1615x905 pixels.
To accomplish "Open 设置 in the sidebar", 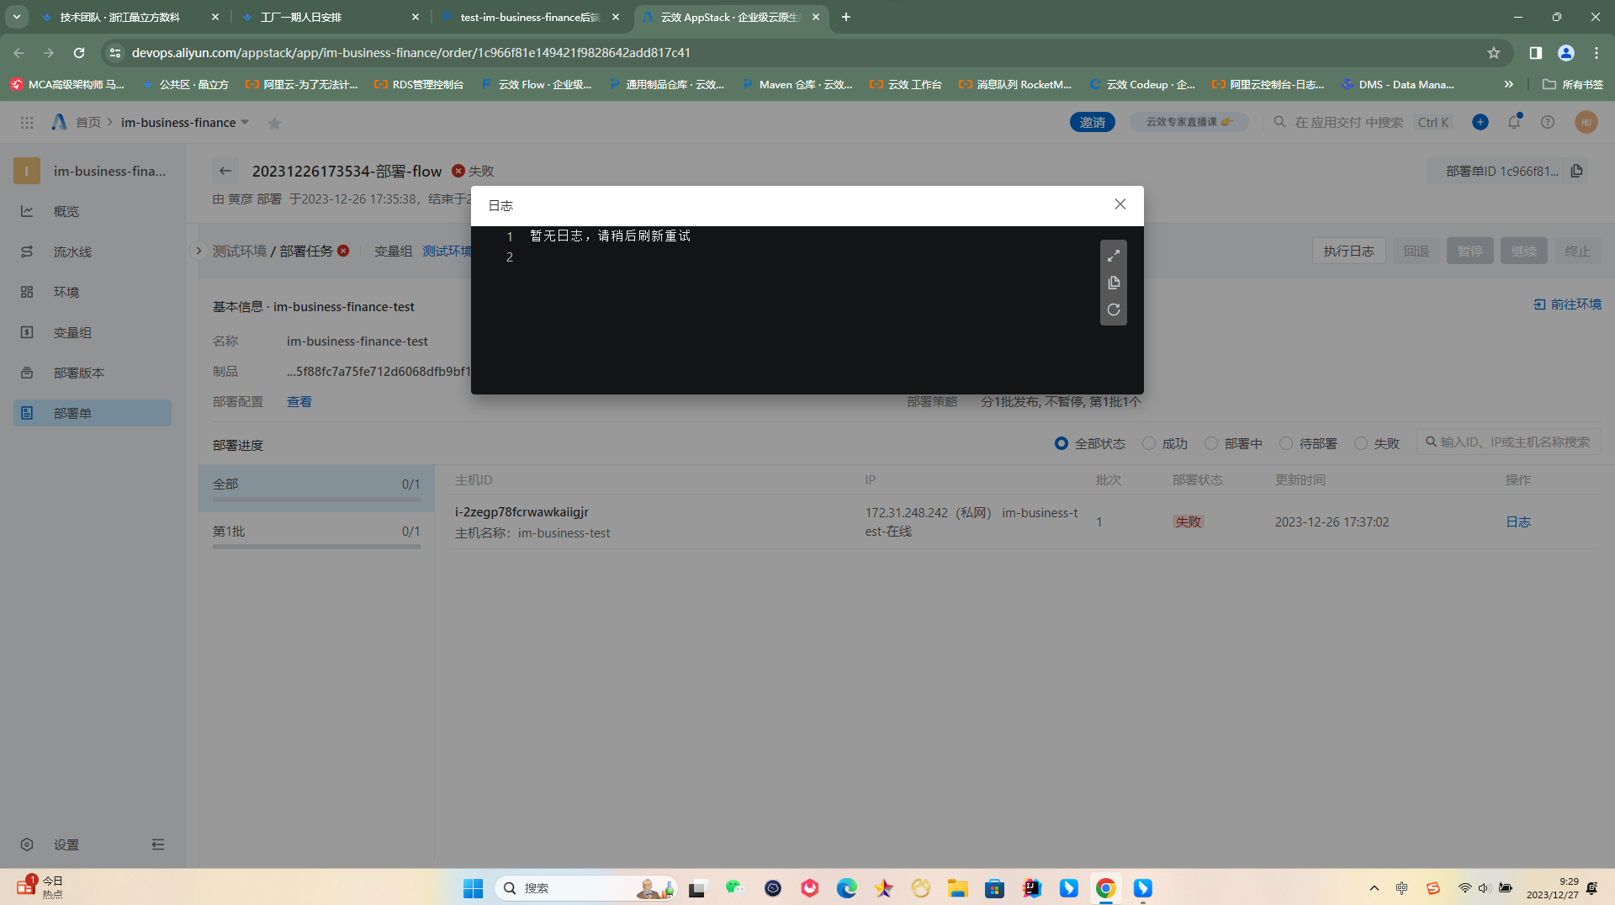I will pyautogui.click(x=66, y=844).
